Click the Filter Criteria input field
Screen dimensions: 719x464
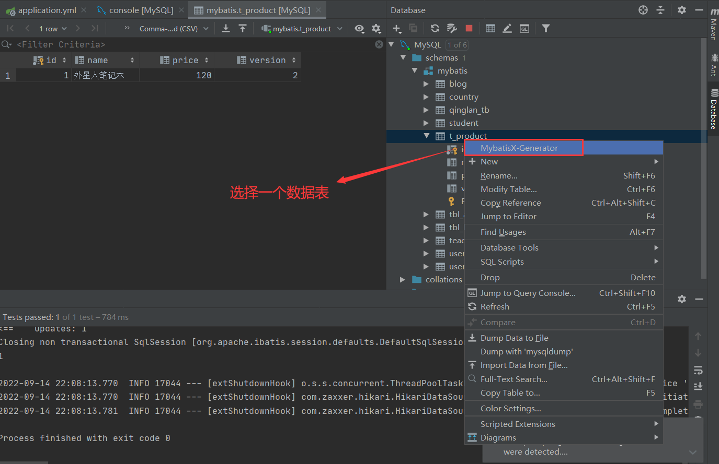pyautogui.click(x=193, y=44)
